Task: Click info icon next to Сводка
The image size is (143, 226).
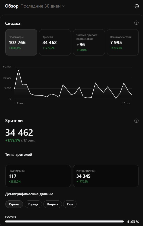Action: click(x=136, y=23)
